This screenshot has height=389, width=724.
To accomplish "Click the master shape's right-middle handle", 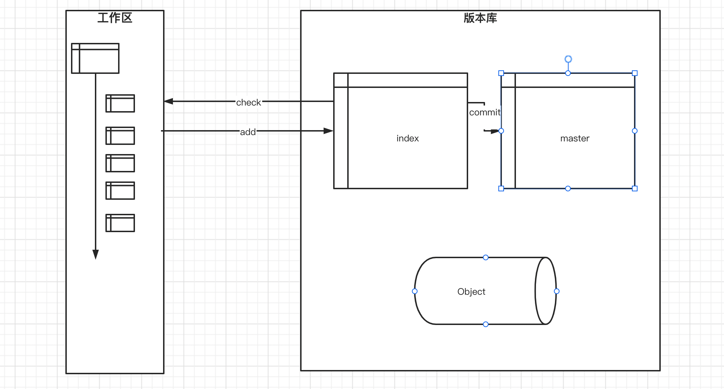I will click(x=635, y=131).
